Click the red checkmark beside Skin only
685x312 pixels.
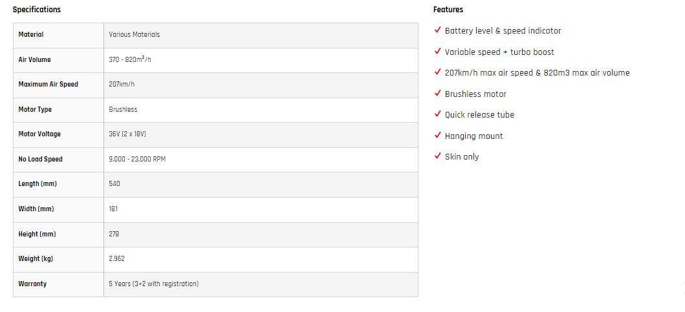[437, 156]
